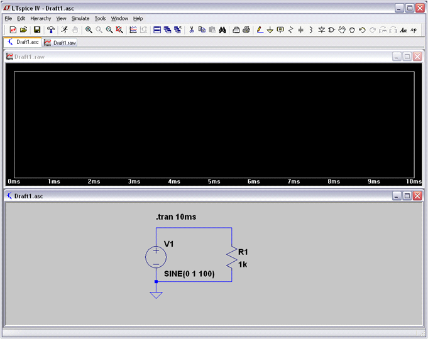The image size is (428, 339).
Task: Click the 'R1' reference label
Action: (243, 252)
